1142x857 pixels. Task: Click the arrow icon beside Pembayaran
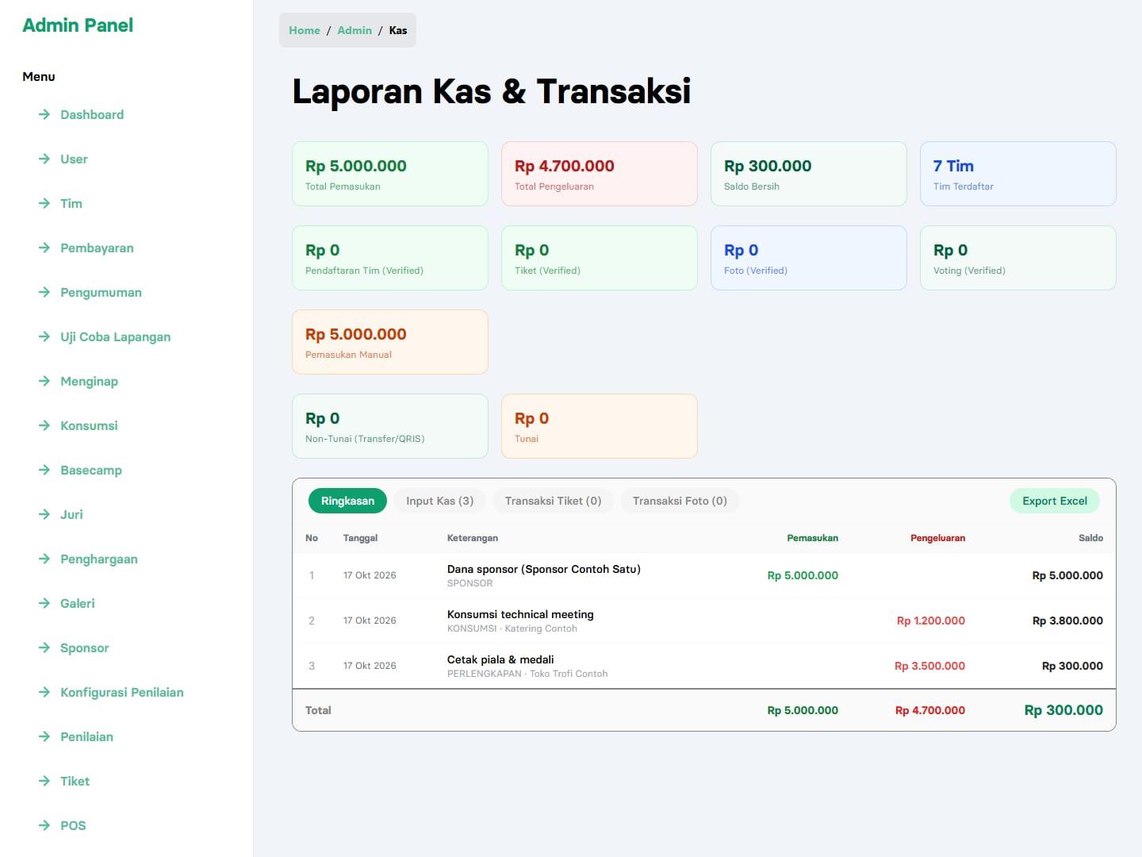44,248
